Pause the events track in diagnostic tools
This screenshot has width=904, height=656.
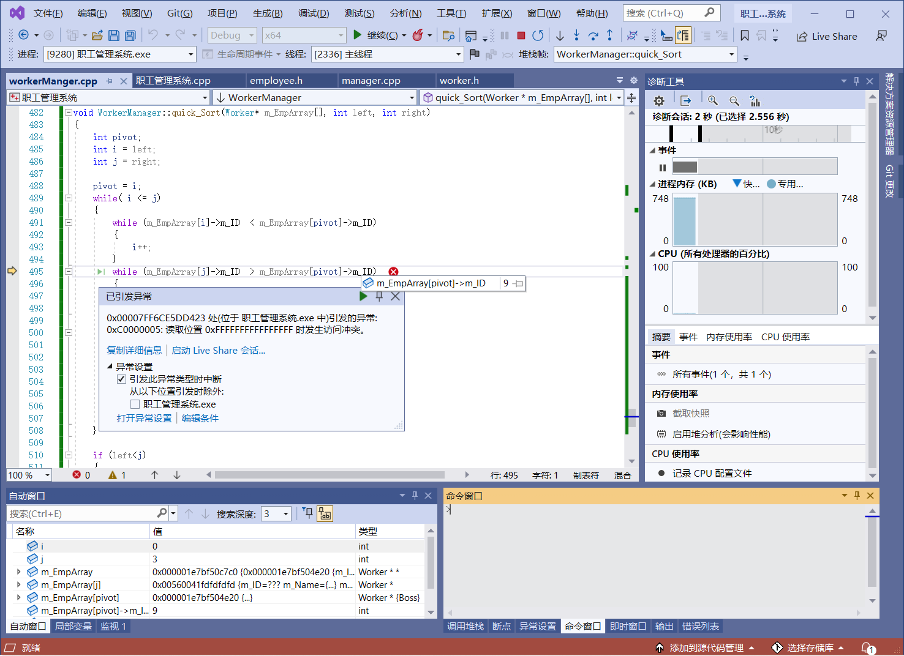pos(662,167)
